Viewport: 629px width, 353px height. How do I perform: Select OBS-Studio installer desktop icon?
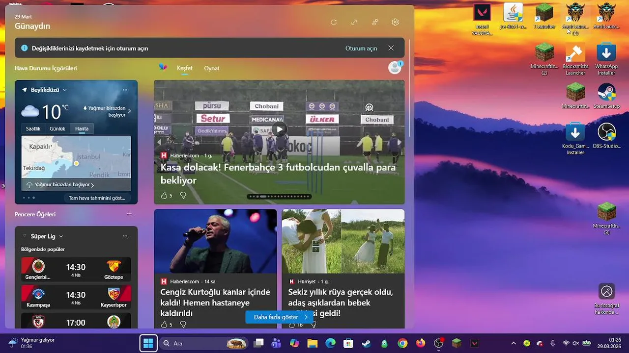click(x=606, y=136)
